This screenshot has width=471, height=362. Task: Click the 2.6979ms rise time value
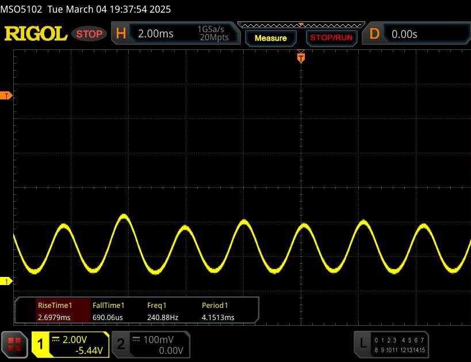[54, 317]
